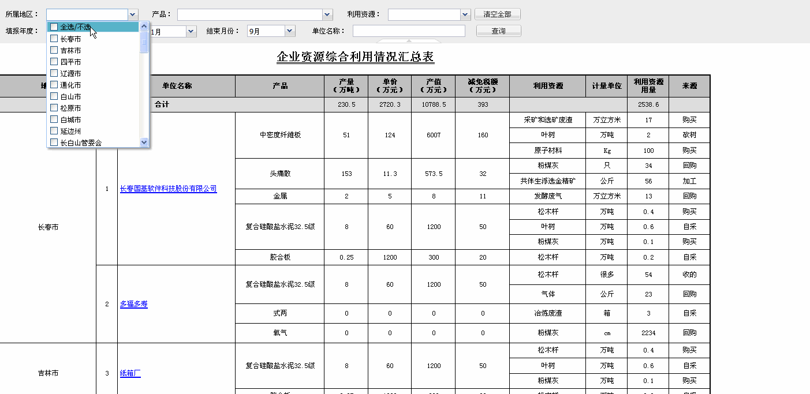Check the 吉林市 region option
This screenshot has width=810, height=394.
54,50
